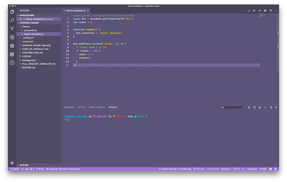This screenshot has height=182, width=287.
Task: Add a new terminal with plus icon
Action: pos(249,107)
